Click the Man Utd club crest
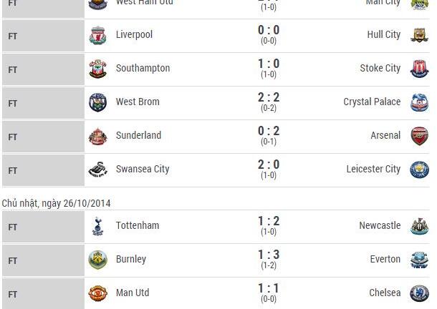 point(97,293)
